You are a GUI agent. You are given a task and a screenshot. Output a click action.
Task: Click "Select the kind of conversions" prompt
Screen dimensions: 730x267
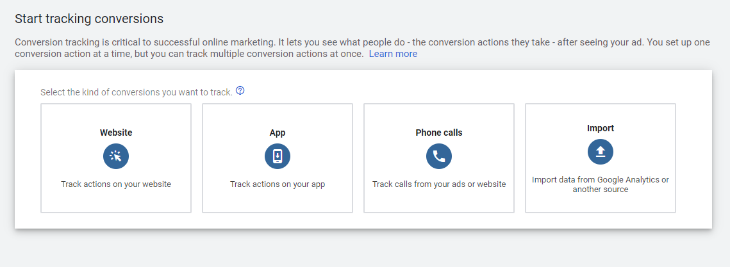point(136,92)
